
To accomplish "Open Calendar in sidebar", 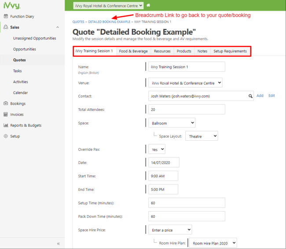I will [x=20, y=93].
